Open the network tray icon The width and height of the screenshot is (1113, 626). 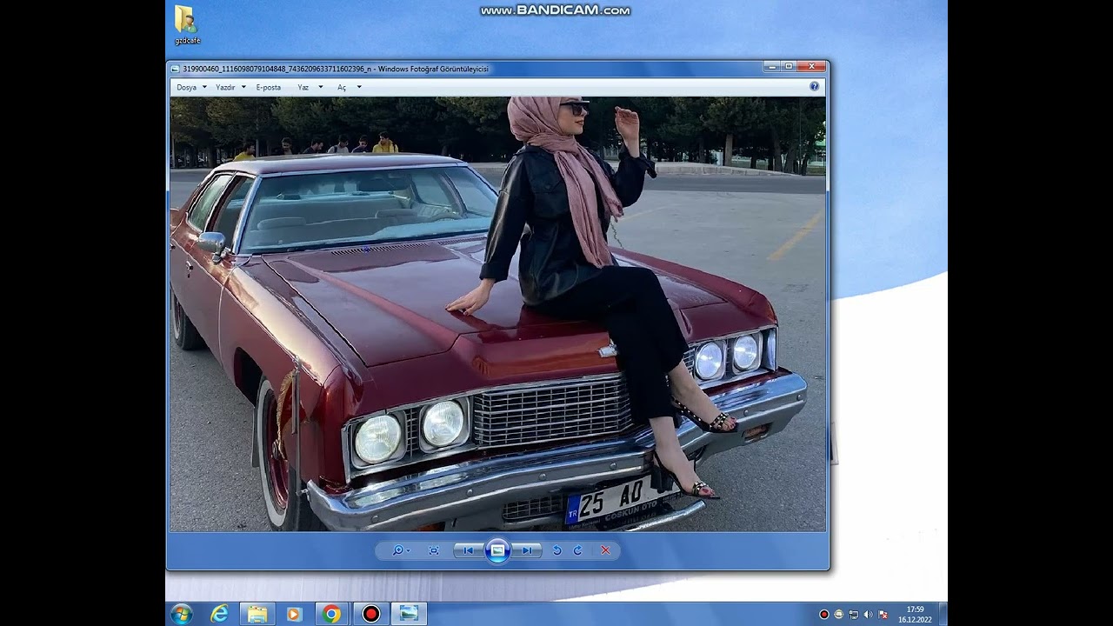tap(853, 615)
